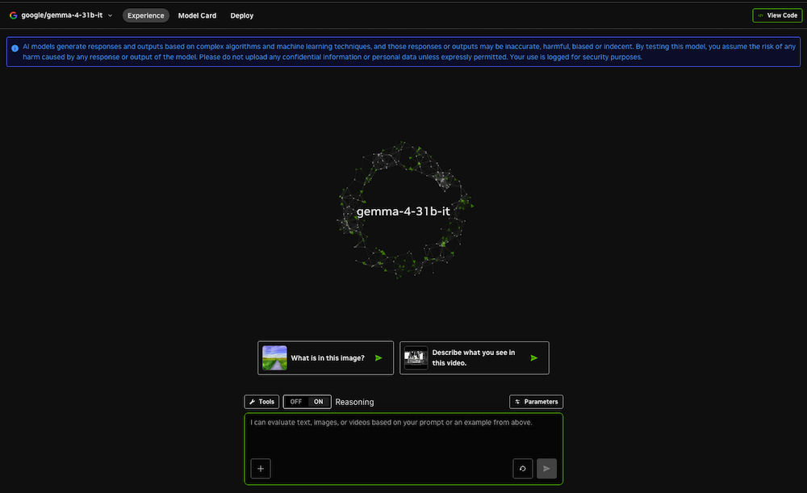
Task: Run the 'Describe what you see' video example arrow
Action: (534, 358)
